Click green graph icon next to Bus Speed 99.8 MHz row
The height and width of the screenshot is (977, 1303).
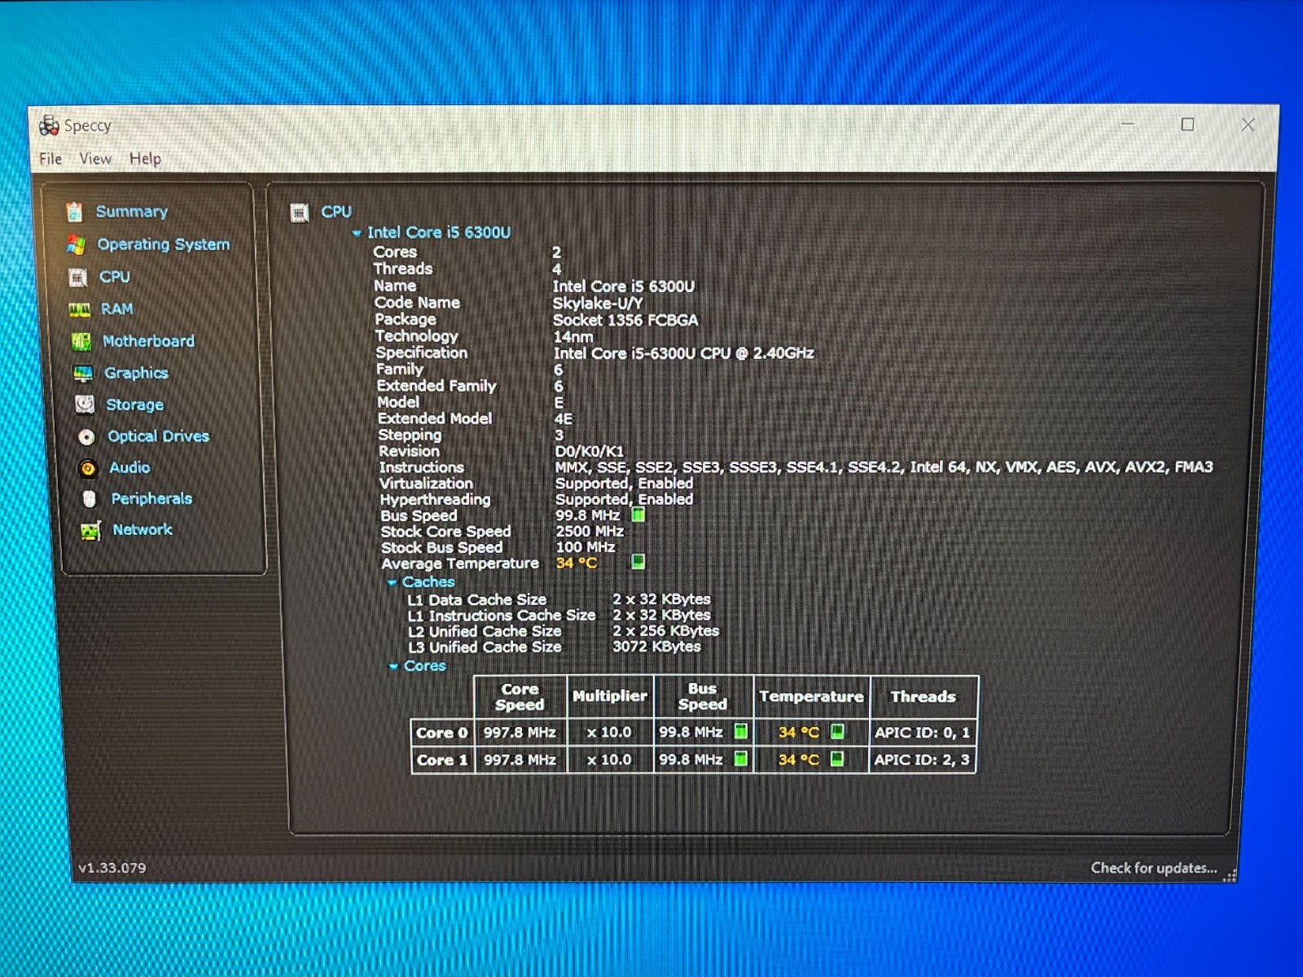tap(638, 515)
